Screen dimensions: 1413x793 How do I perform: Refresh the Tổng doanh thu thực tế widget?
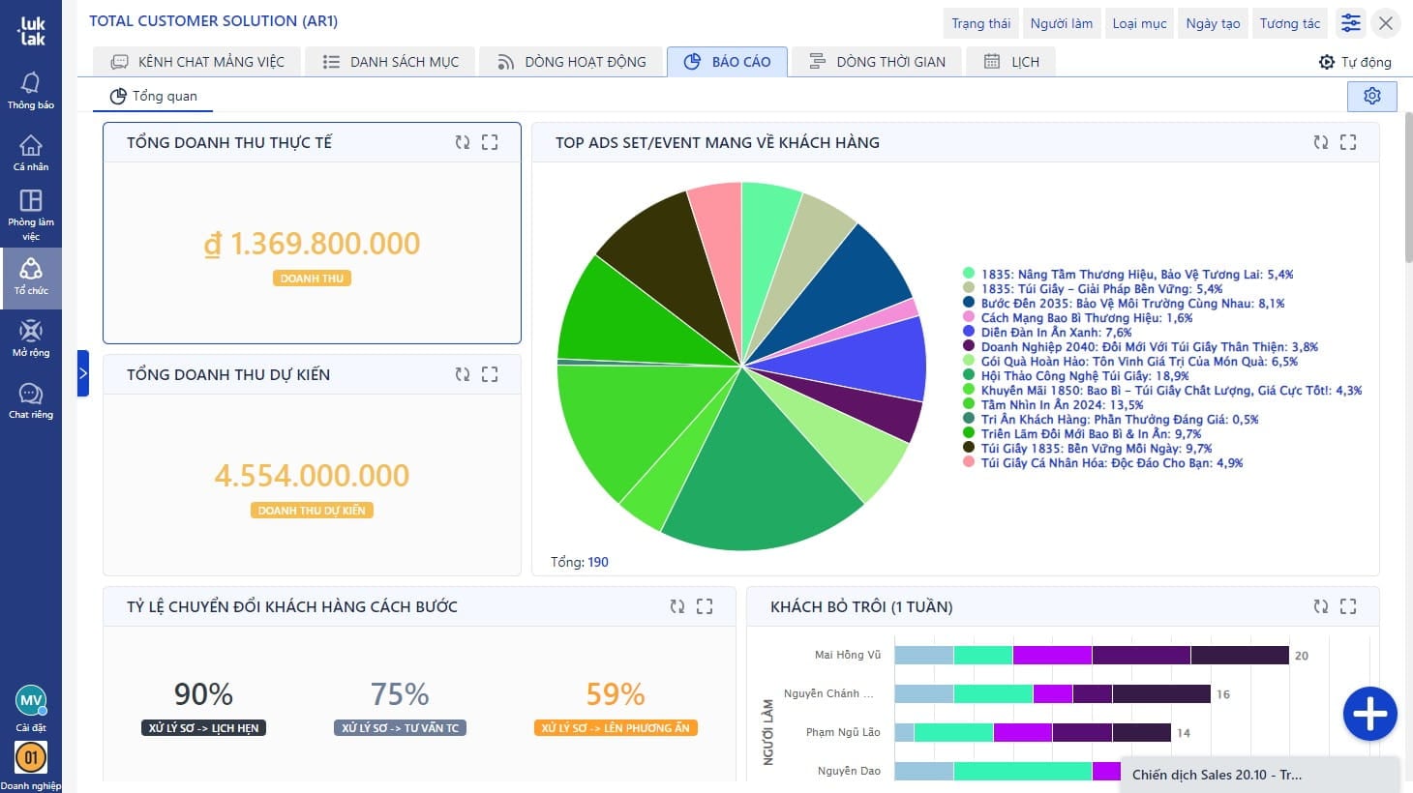pos(463,142)
